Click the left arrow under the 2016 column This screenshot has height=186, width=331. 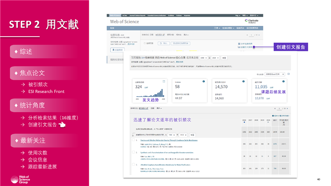click(x=244, y=122)
